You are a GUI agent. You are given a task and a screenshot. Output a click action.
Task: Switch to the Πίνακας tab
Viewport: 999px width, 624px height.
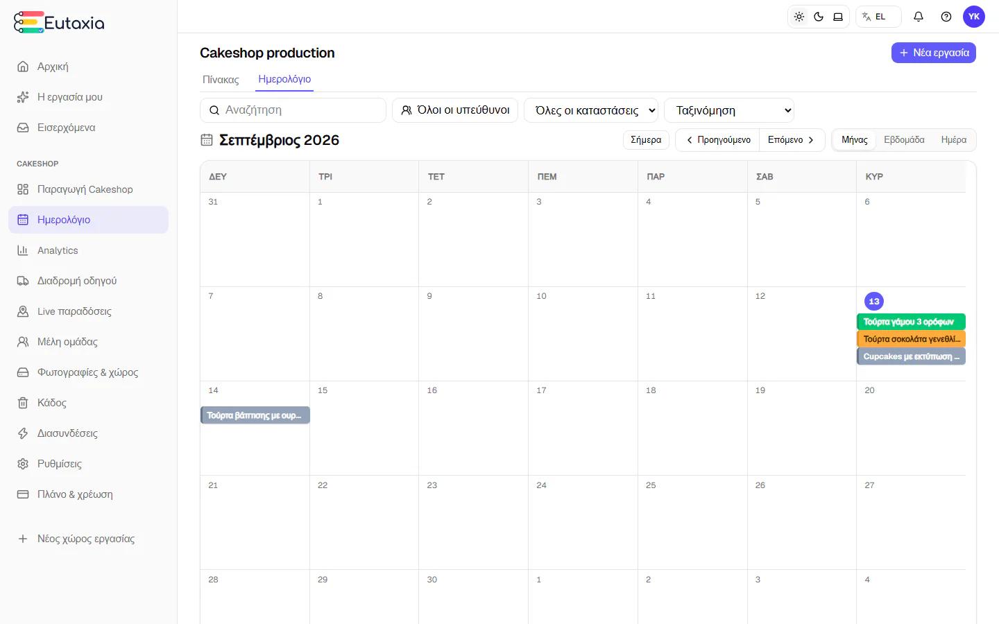pos(221,80)
